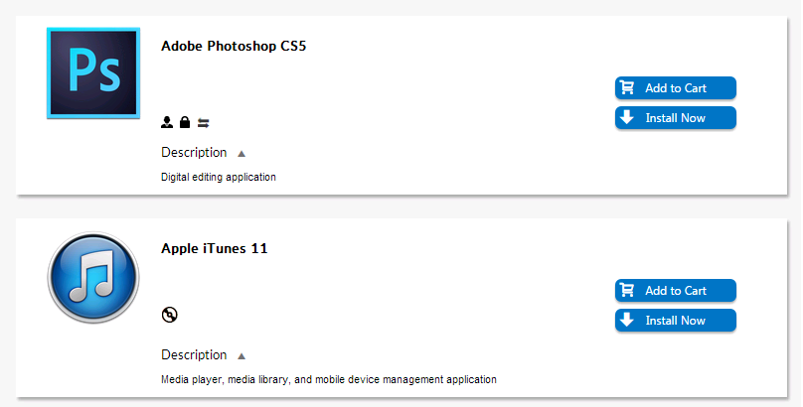Open the Apple iTunes 11 title
This screenshot has width=803, height=407.
pos(215,249)
